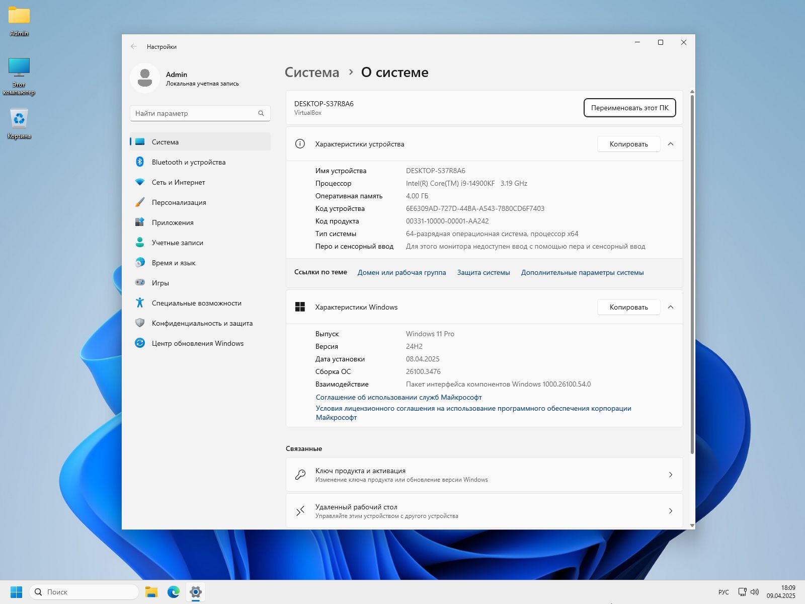Select OS build value 26100.3476
805x604 pixels.
coord(423,371)
